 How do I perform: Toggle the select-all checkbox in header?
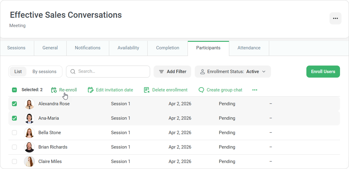pyautogui.click(x=14, y=90)
